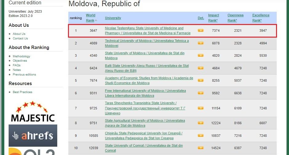Go to Contact Us page
The image size is (289, 155).
(20, 39)
